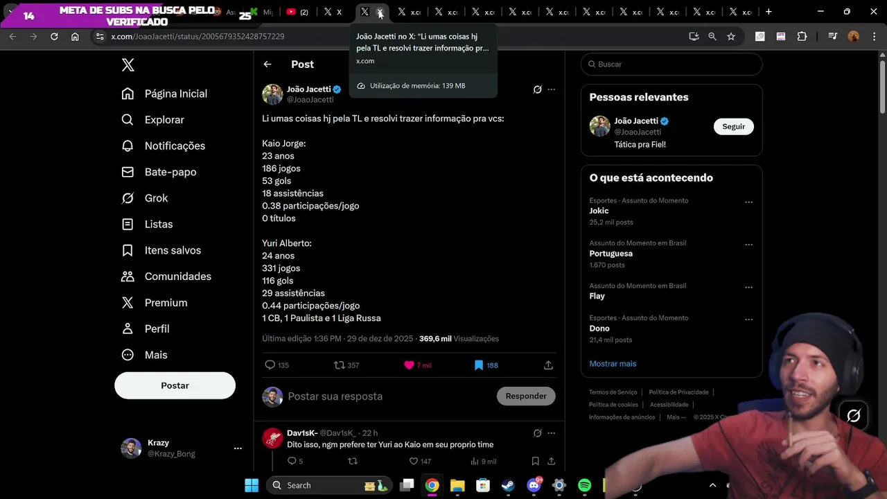Open Itens salvos
887x499 pixels.
click(161, 250)
